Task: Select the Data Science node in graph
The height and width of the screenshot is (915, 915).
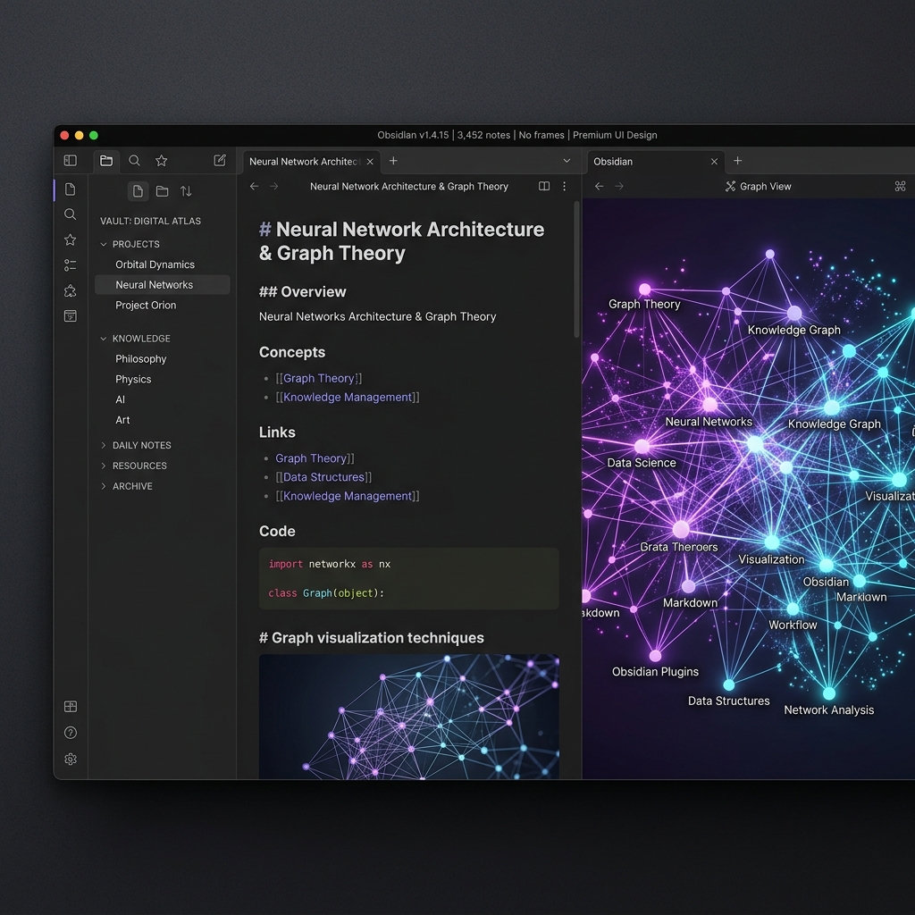Action: 642,447
